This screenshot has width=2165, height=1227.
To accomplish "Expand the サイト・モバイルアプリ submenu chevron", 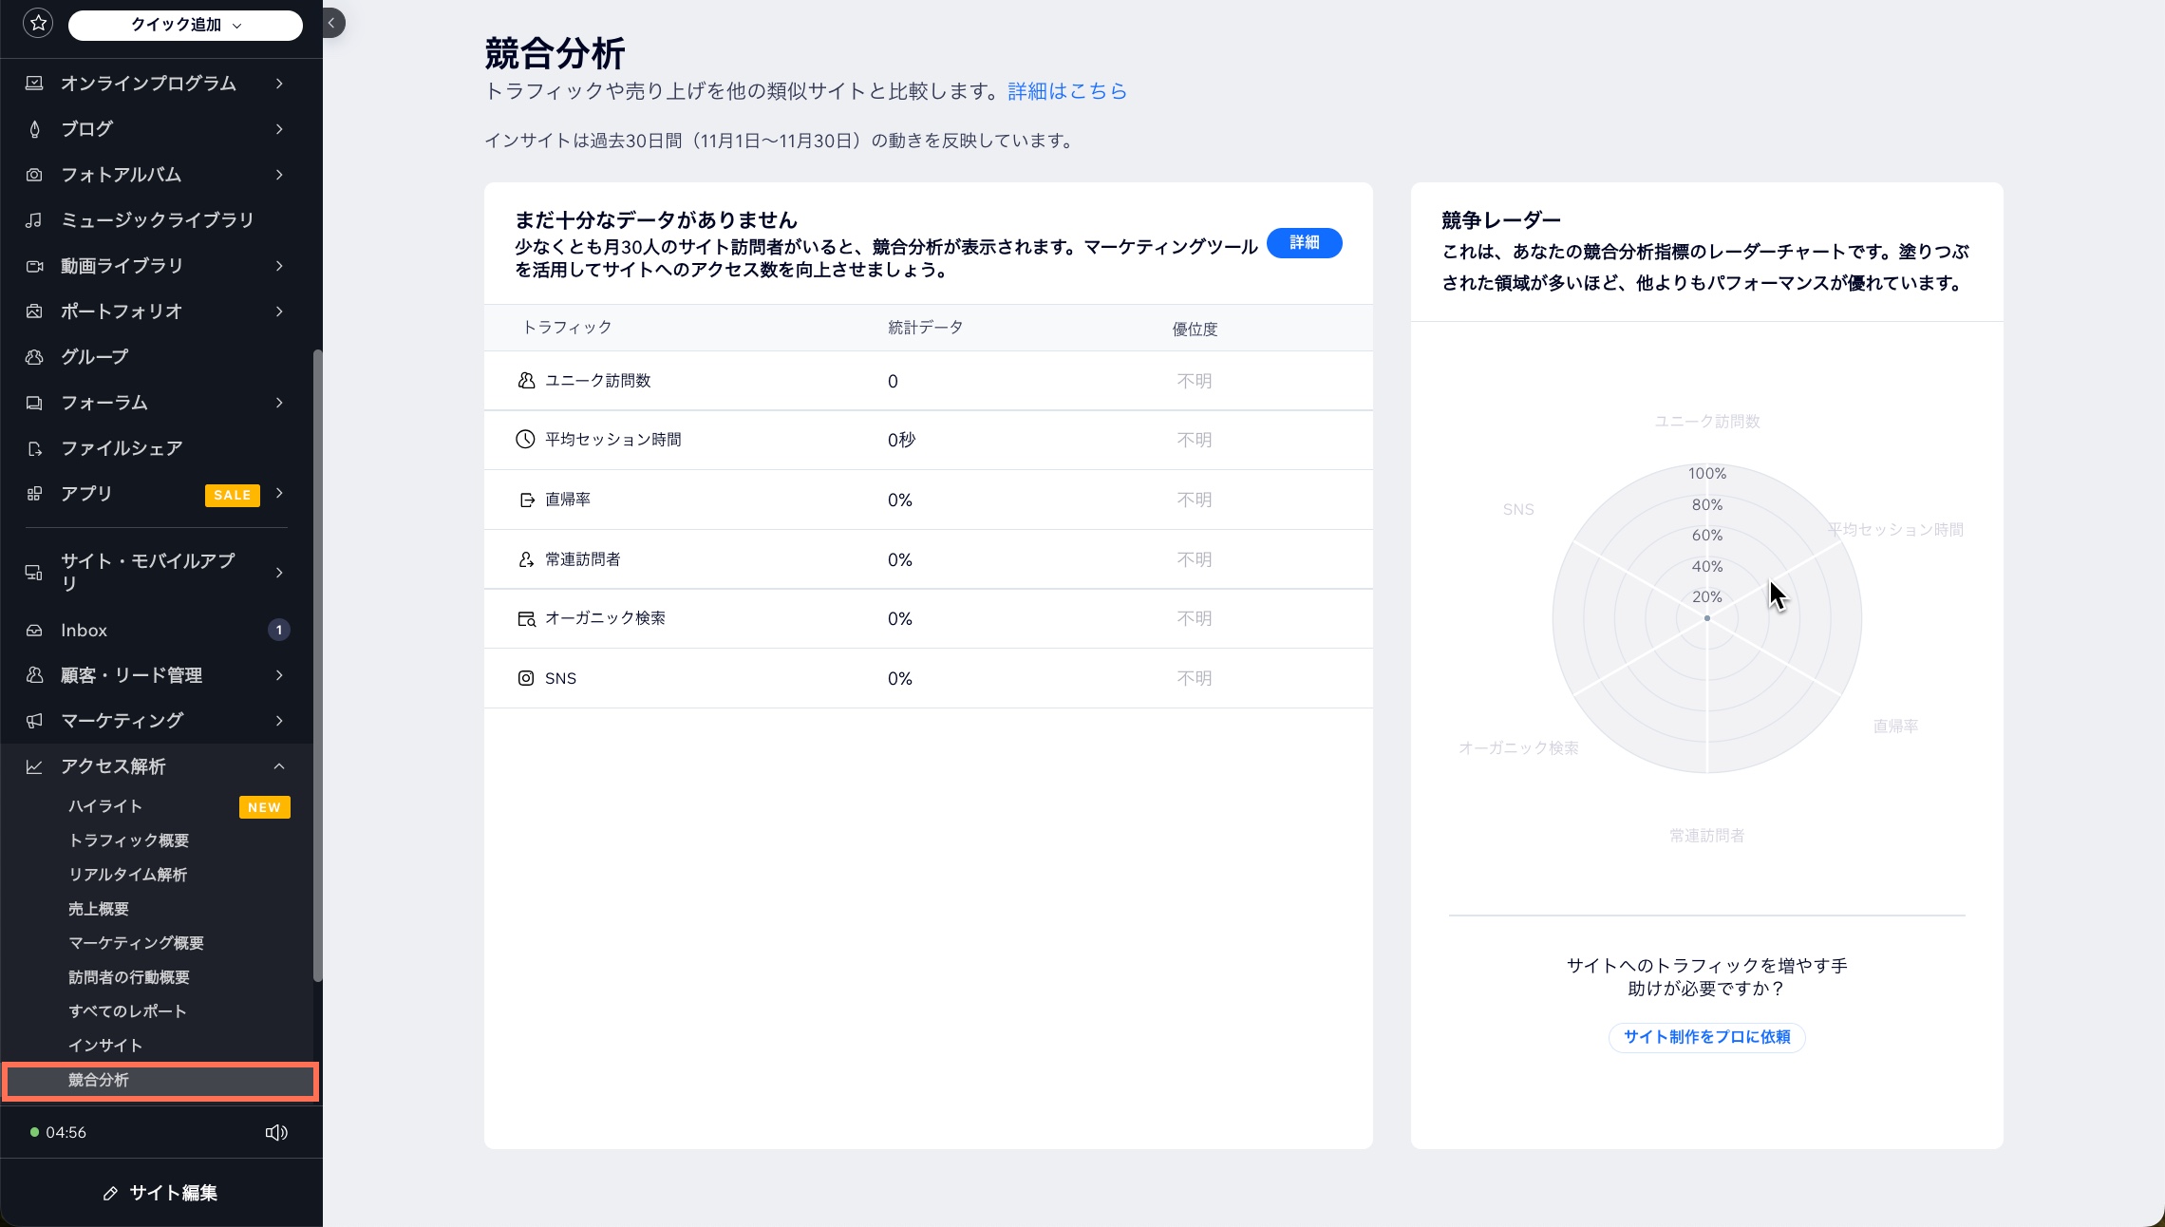I will (279, 573).
